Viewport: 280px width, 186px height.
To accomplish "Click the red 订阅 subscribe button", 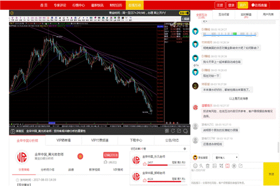I will (111, 155).
